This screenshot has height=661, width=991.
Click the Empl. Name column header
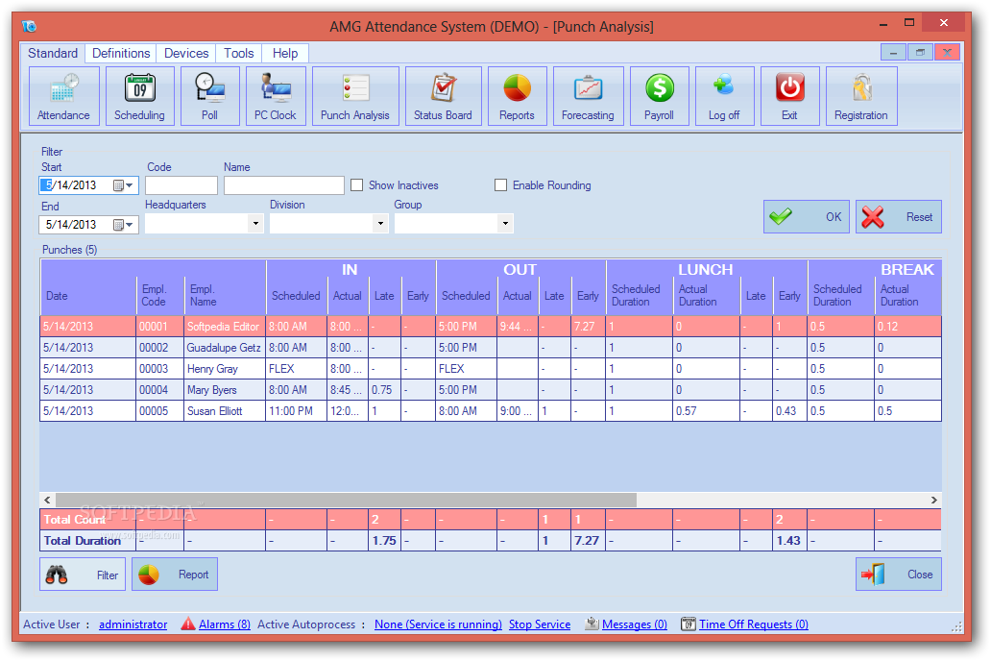coord(225,295)
